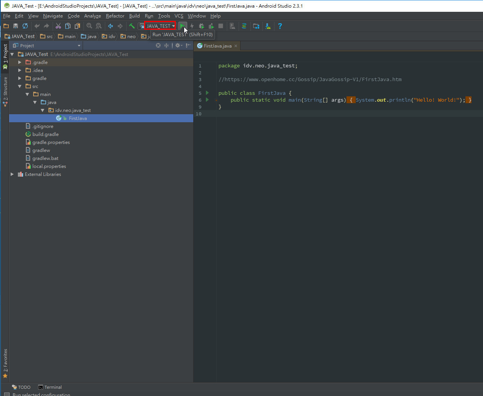483x396 pixels.
Task: Click run gutter icon beside class FirstJava
Action: [207, 93]
